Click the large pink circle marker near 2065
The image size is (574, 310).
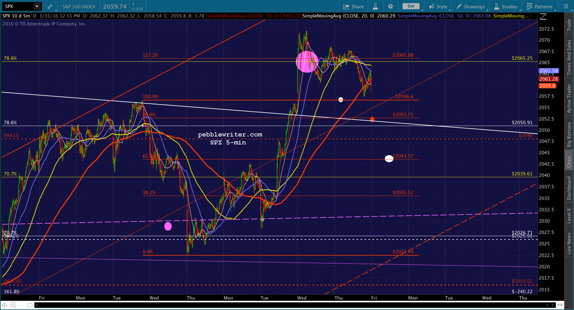(307, 62)
